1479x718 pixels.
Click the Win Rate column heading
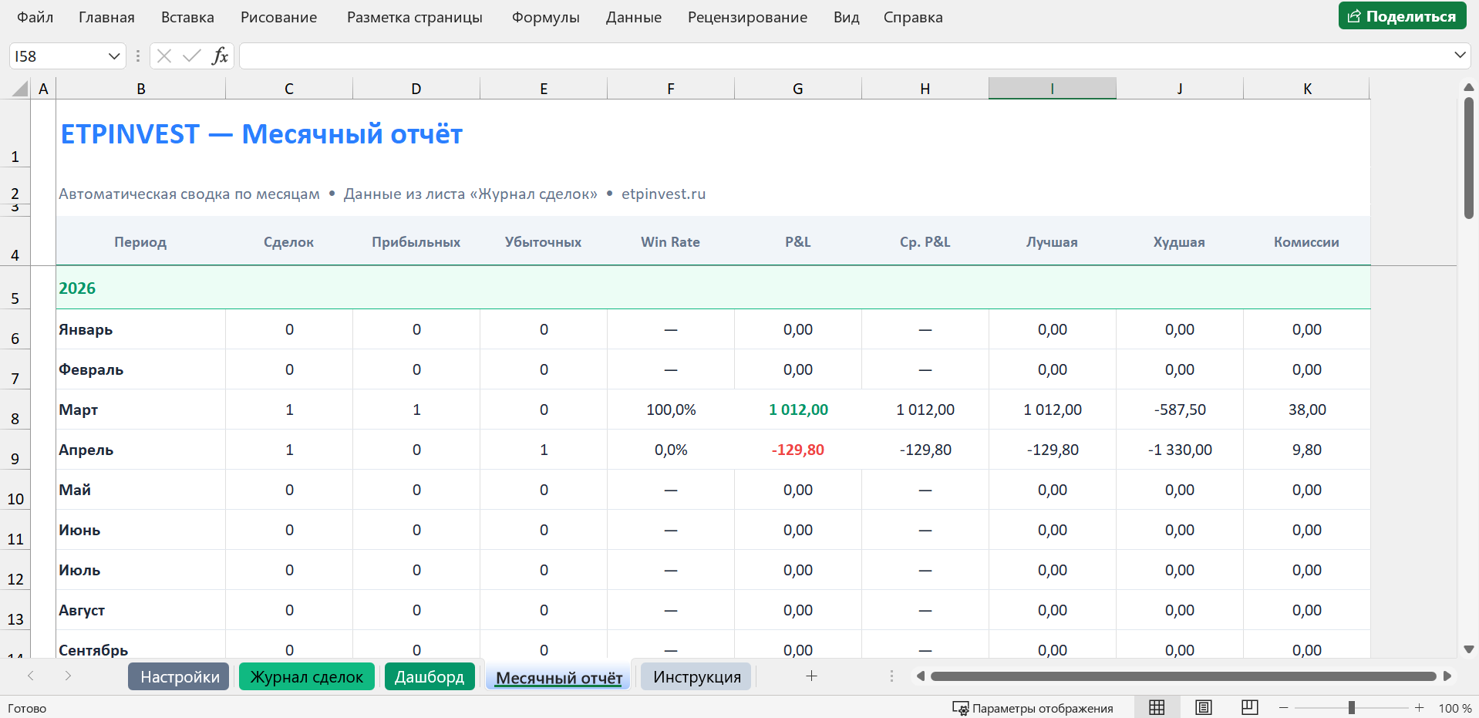click(x=670, y=242)
